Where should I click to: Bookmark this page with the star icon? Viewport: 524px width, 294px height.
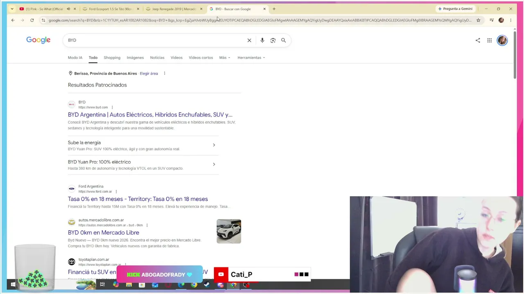478,20
